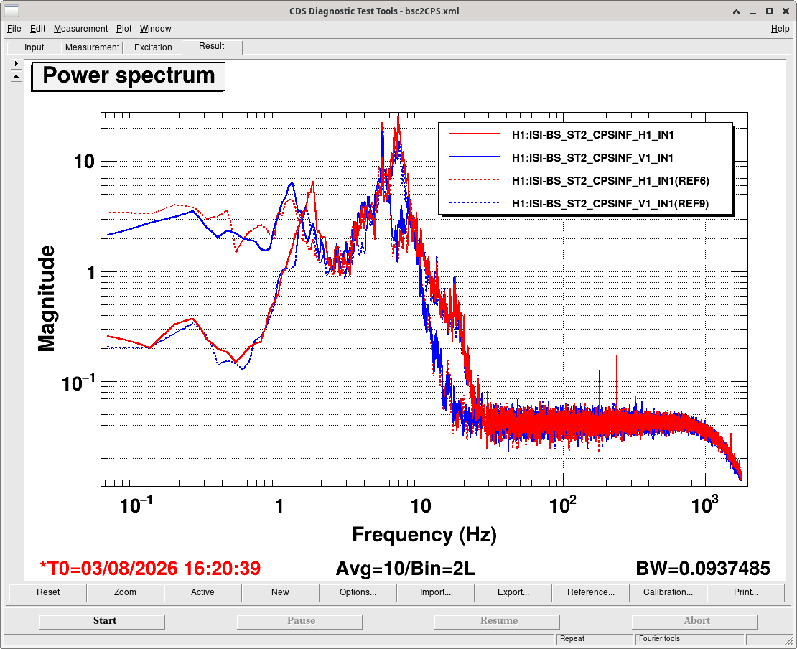Open the Plot menu

tap(123, 29)
